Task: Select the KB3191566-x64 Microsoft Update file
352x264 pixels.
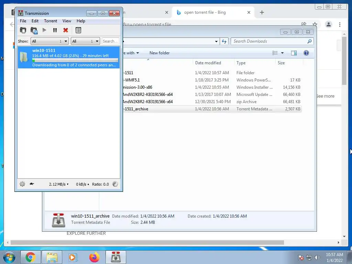Action: click(212, 94)
